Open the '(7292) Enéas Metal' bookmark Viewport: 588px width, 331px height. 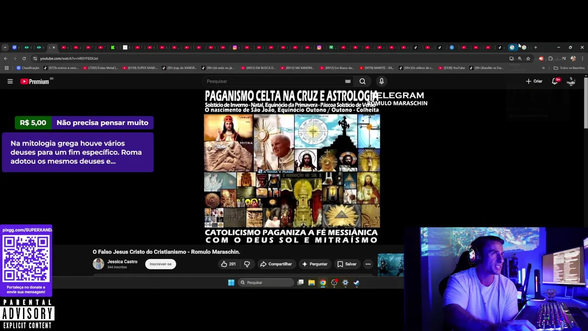100,68
